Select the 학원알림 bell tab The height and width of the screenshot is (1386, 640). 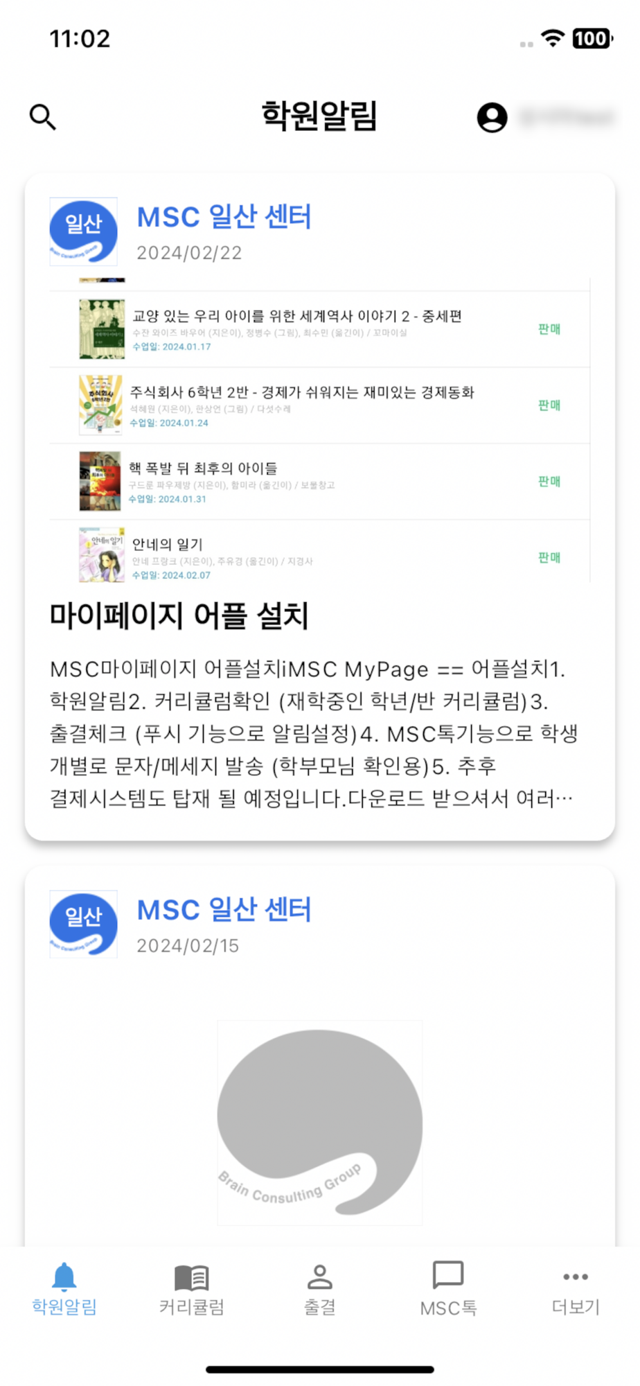point(64,1289)
